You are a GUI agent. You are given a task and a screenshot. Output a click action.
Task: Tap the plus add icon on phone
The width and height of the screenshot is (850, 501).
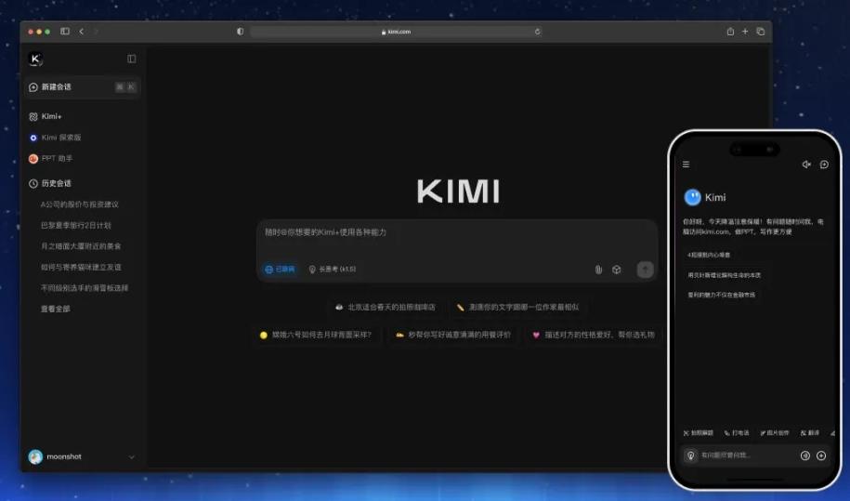[x=821, y=455]
